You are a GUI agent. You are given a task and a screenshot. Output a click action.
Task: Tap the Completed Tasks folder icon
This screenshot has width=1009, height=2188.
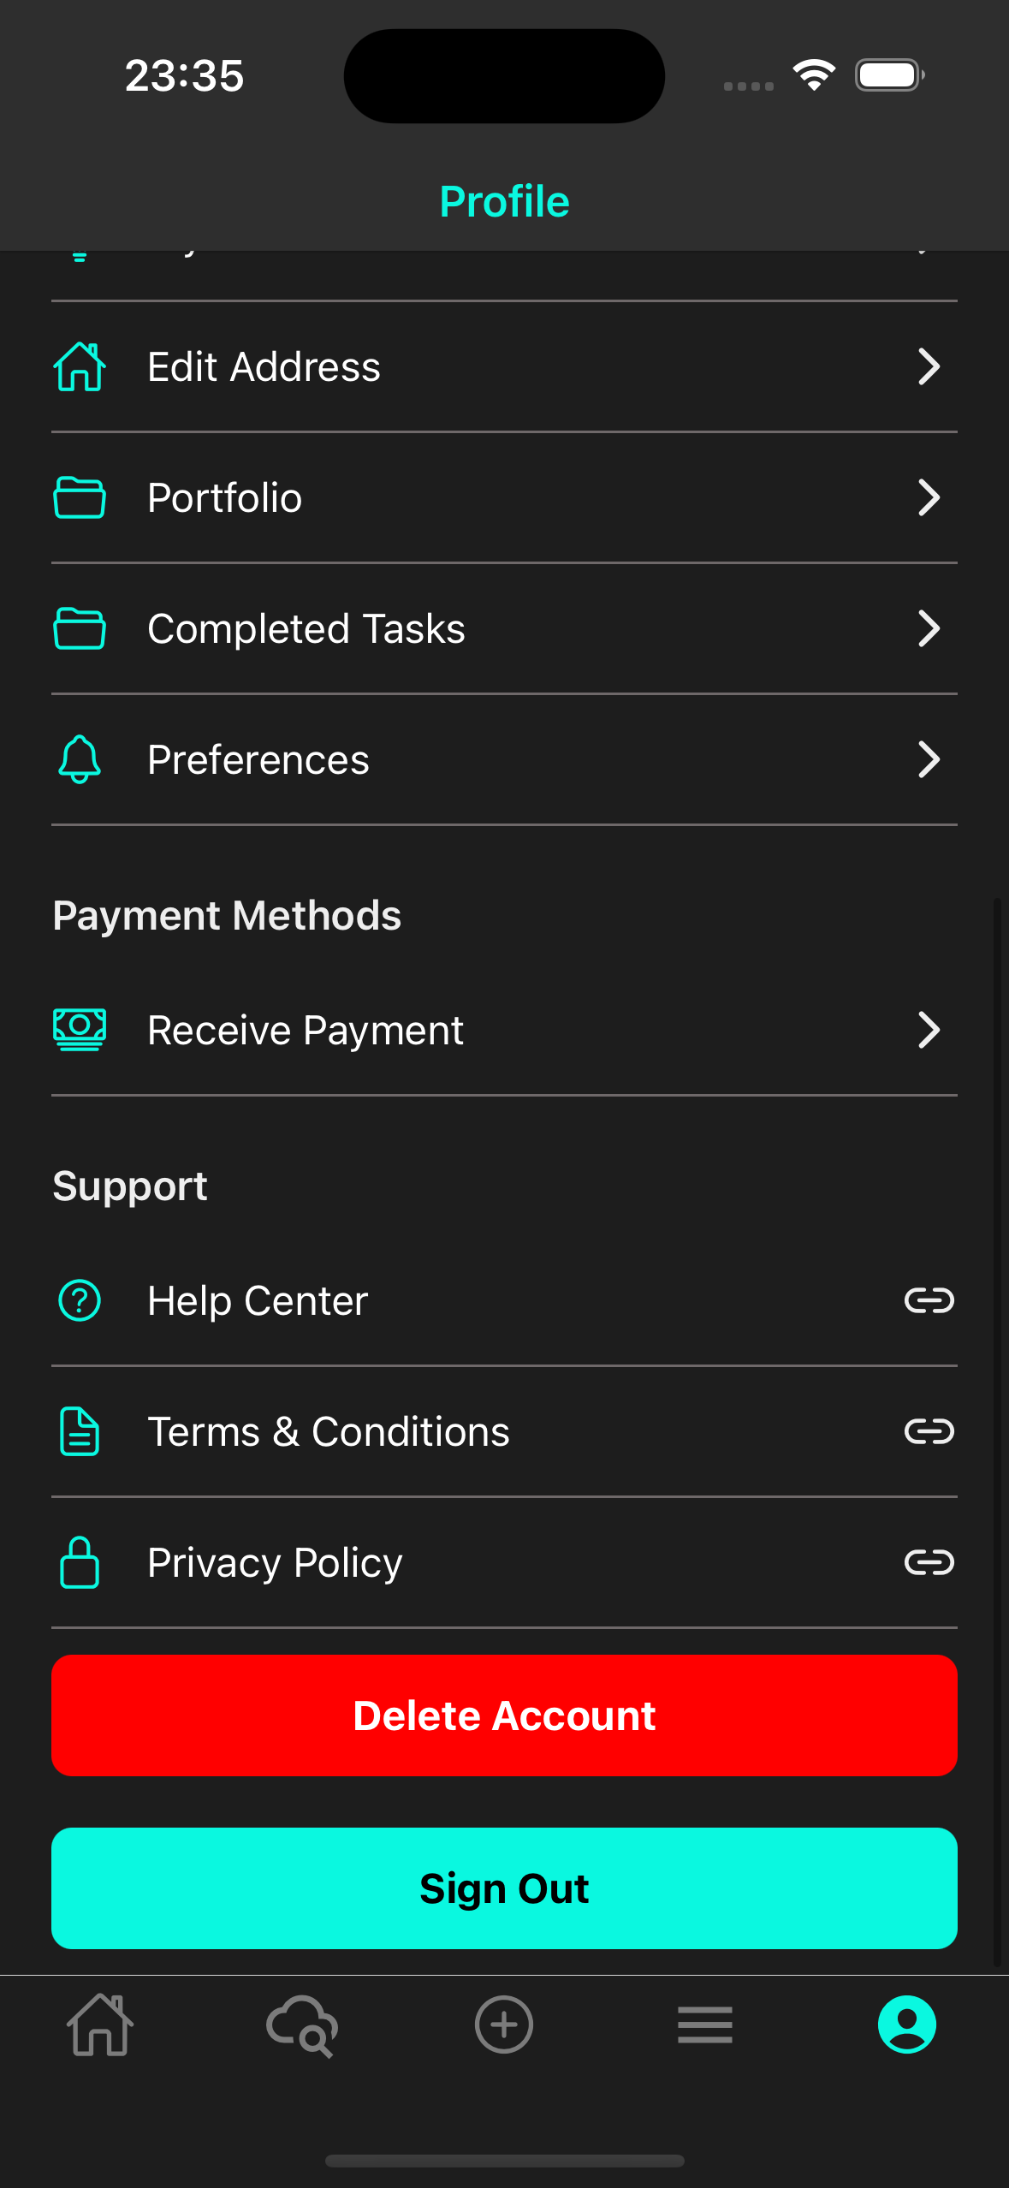click(x=80, y=628)
